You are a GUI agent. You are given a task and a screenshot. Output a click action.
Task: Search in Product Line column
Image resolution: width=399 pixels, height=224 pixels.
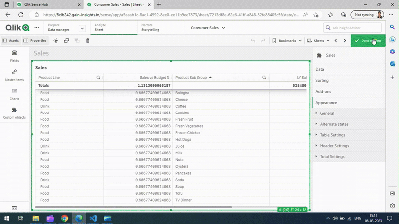point(98,78)
